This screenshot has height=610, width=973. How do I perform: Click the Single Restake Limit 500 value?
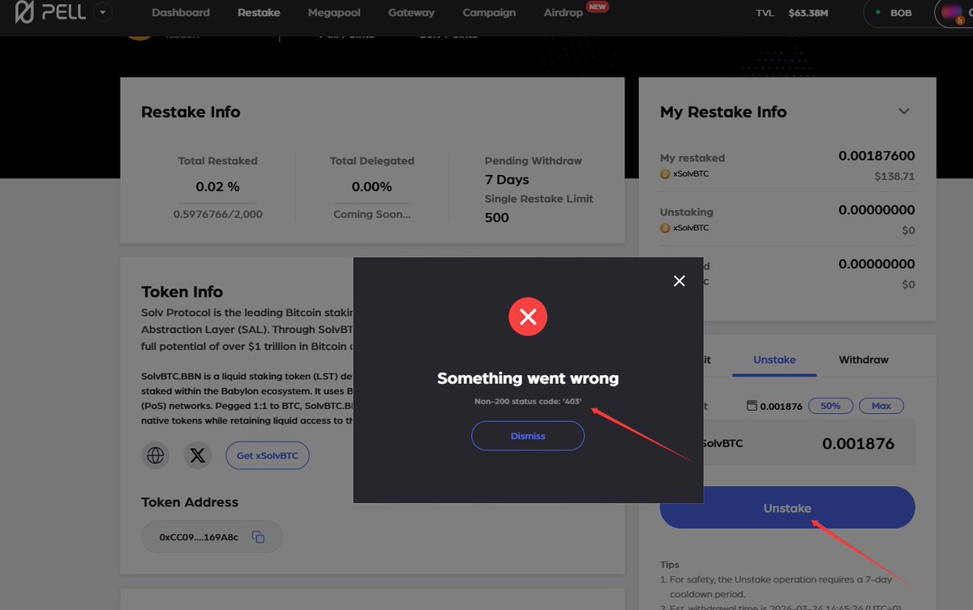[x=496, y=217]
